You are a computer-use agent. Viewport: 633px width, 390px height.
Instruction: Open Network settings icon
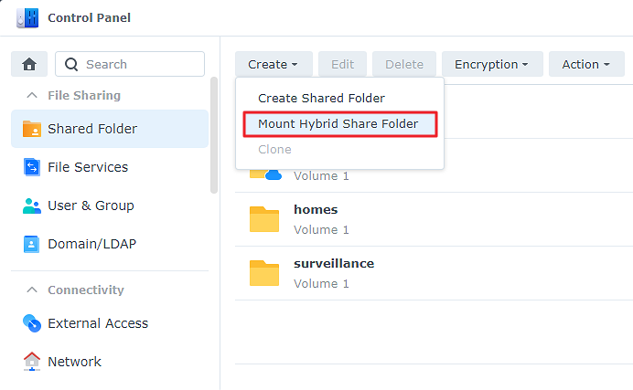[32, 362]
